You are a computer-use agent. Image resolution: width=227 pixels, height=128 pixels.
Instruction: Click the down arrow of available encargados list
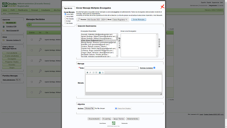pos(117,56)
